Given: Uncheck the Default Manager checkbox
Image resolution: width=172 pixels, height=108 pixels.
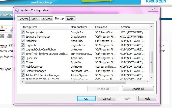Looking at the screenshot, I should (23, 71).
